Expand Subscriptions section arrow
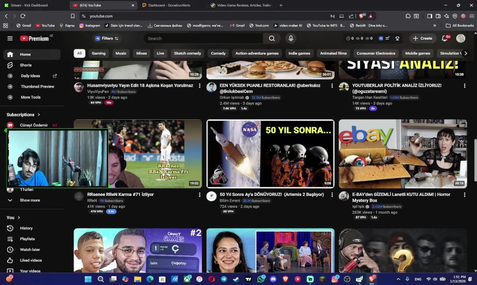The width and height of the screenshot is (477, 285). 39,115
